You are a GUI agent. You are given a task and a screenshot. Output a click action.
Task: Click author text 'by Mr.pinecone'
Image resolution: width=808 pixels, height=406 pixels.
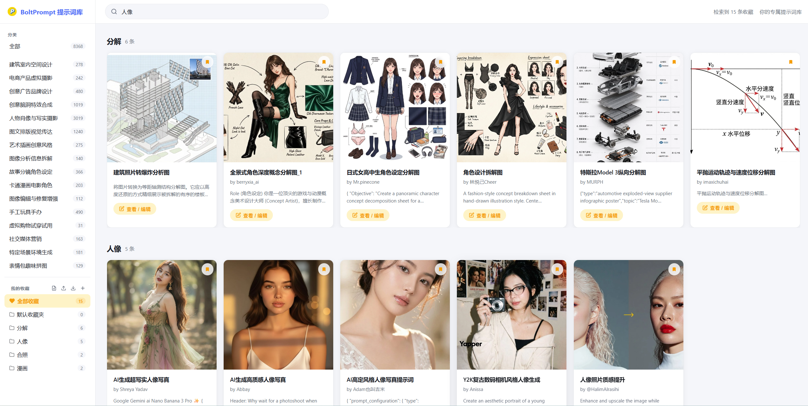tap(363, 182)
